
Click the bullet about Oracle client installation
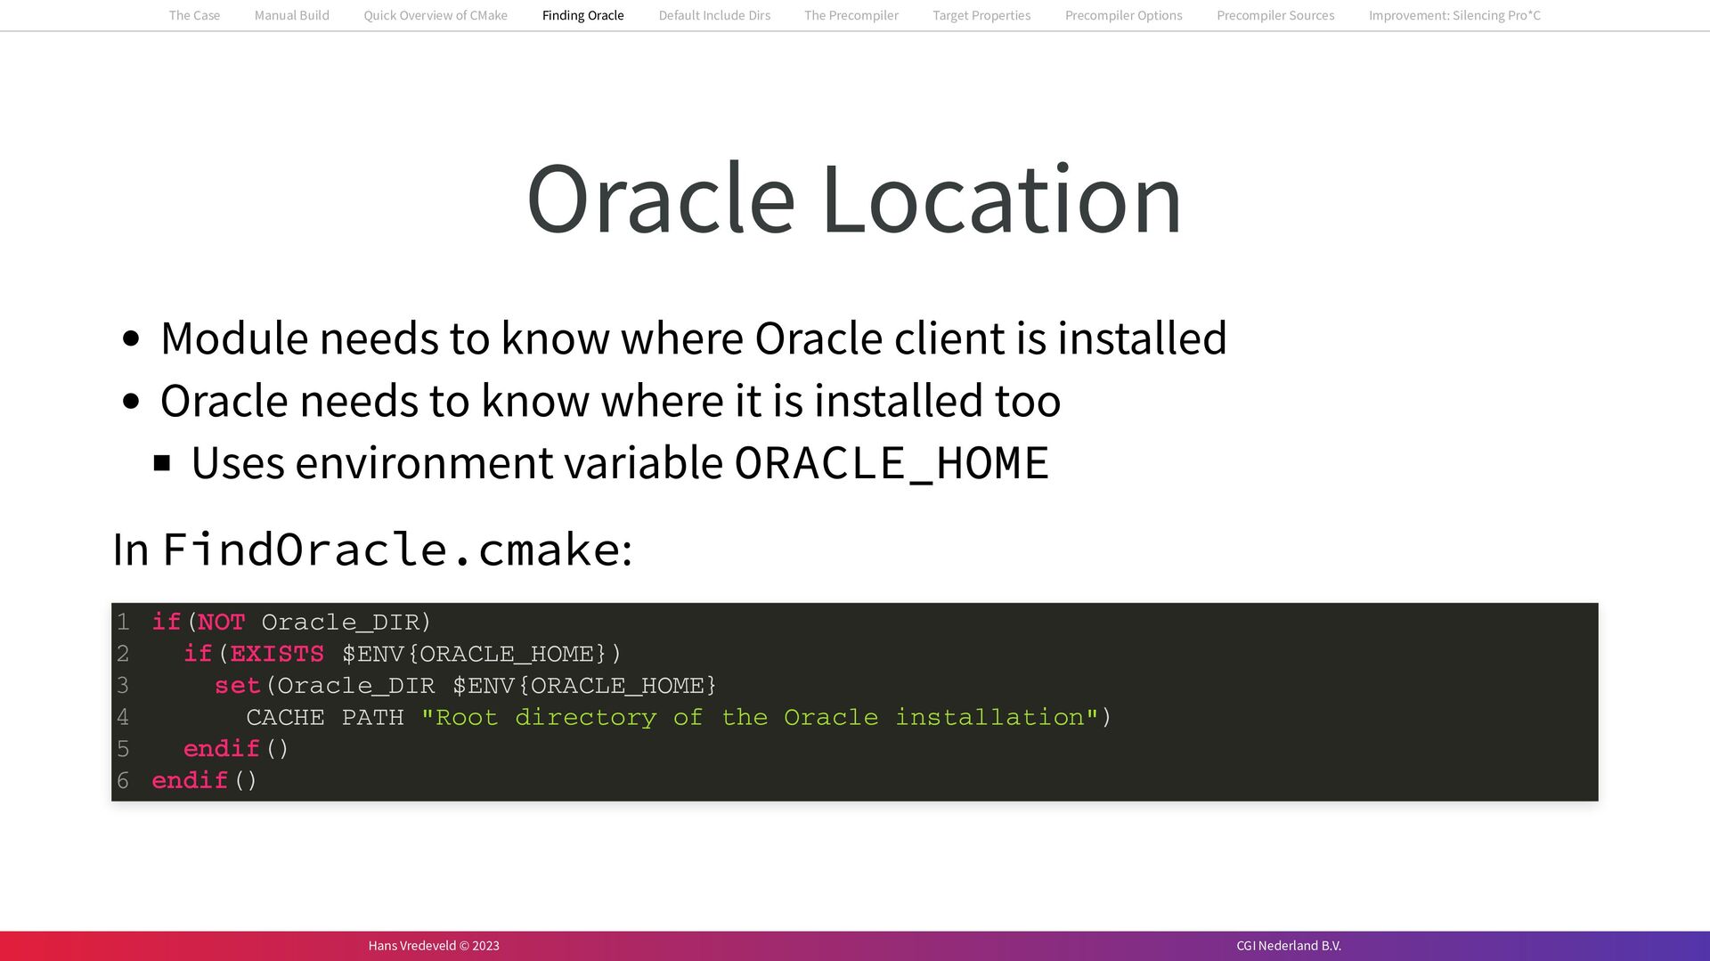[693, 338]
